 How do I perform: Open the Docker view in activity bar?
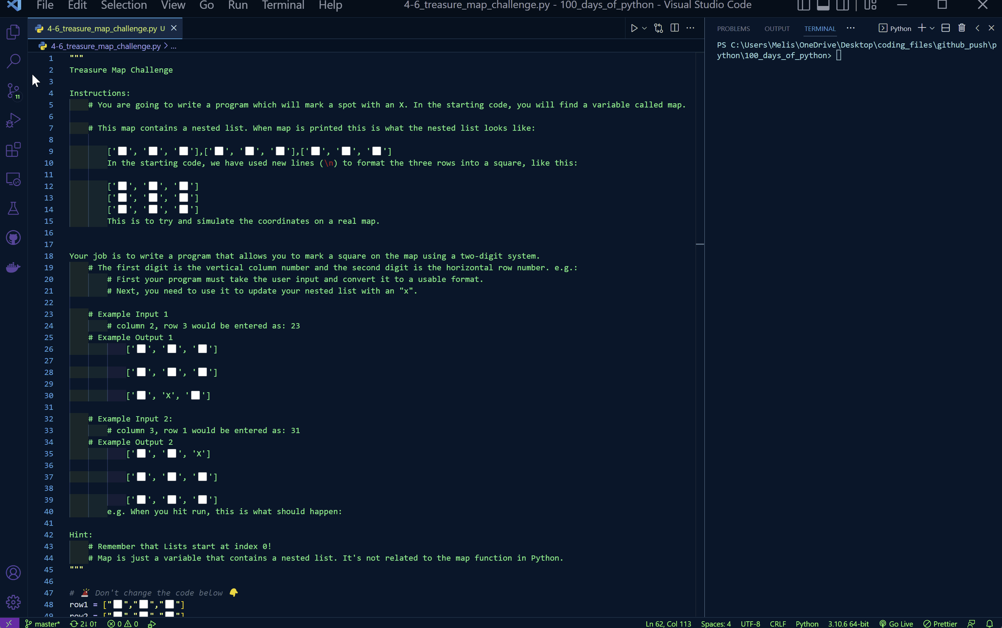pyautogui.click(x=13, y=267)
